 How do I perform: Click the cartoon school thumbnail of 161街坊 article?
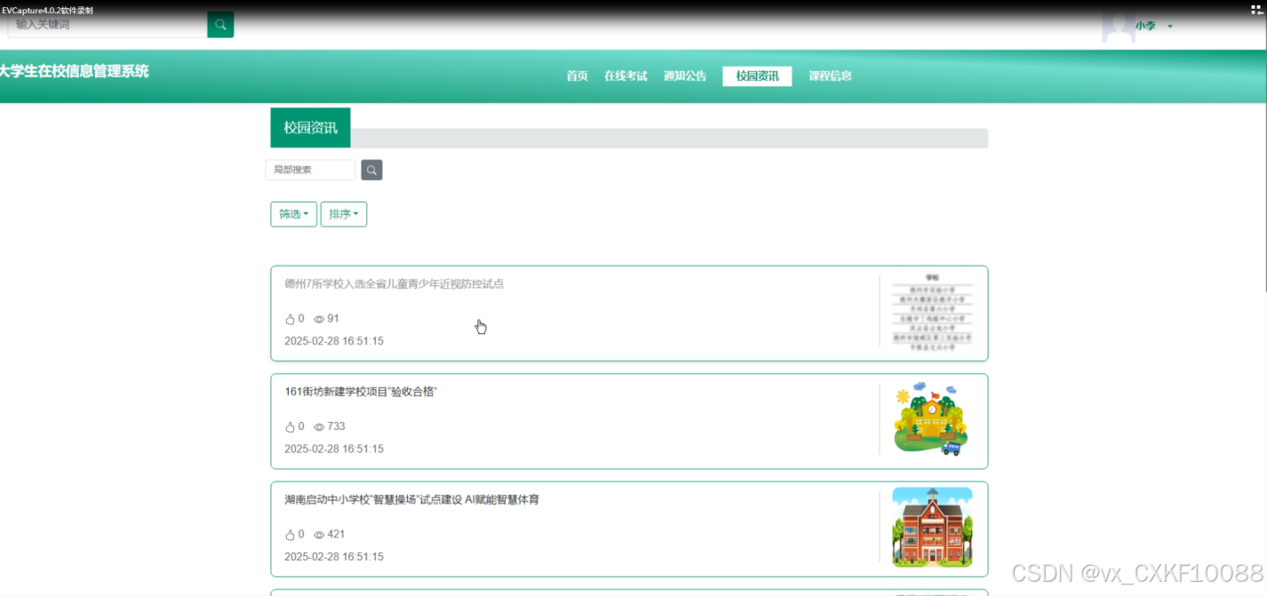[932, 419]
